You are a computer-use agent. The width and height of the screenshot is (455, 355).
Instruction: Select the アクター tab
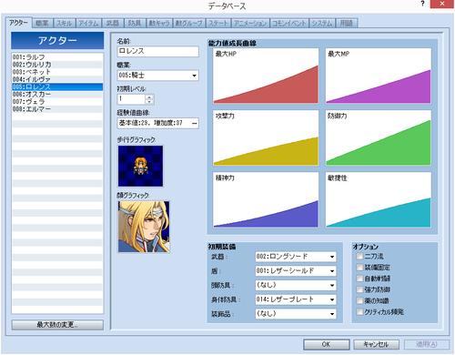tap(18, 23)
